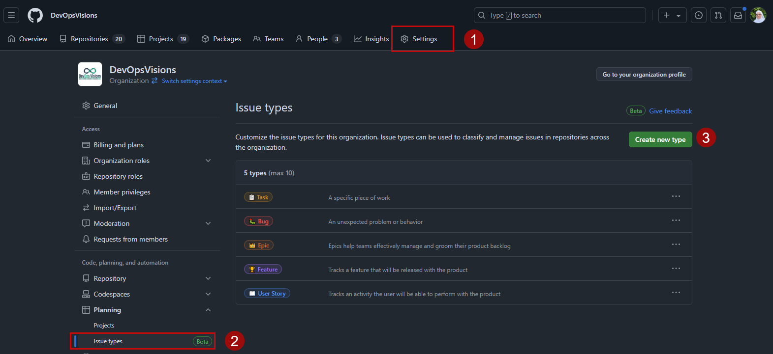The height and width of the screenshot is (354, 773).
Task: Click the plus create-new icon
Action: pos(667,15)
